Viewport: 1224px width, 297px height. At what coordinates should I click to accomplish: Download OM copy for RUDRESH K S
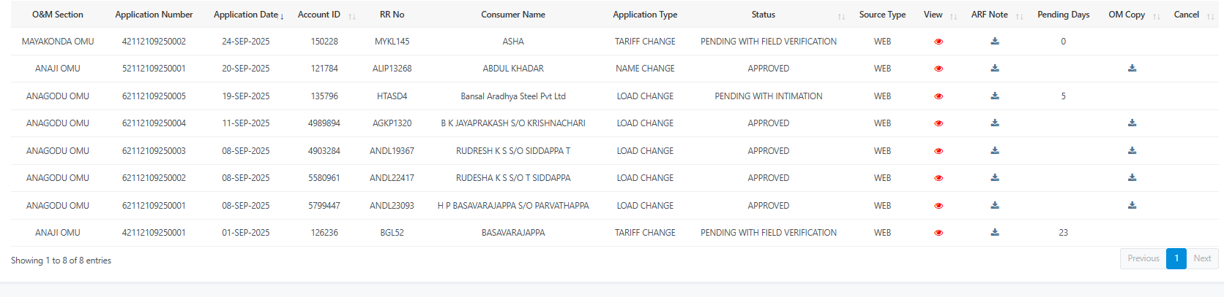1132,151
